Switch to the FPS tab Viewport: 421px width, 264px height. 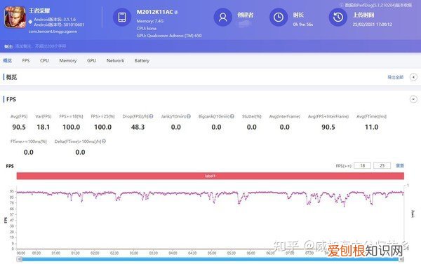tap(26, 60)
